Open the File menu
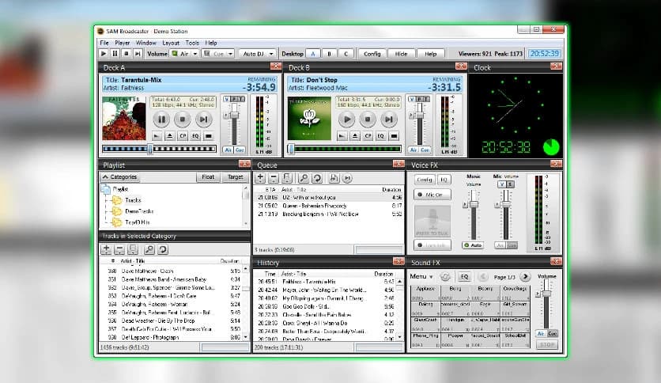661x383 pixels. point(104,43)
